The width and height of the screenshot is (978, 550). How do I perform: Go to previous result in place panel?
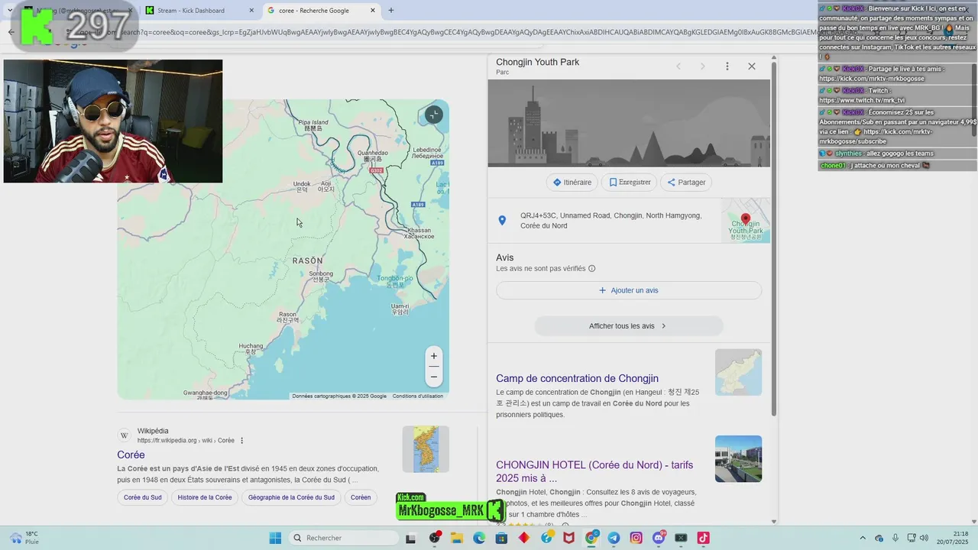(678, 66)
